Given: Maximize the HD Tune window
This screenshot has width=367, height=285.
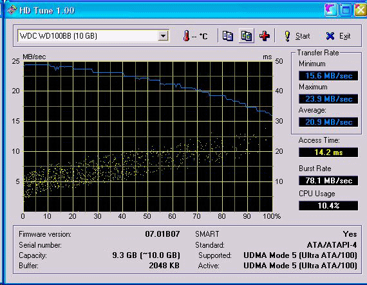Looking at the screenshot, I should (346, 10).
